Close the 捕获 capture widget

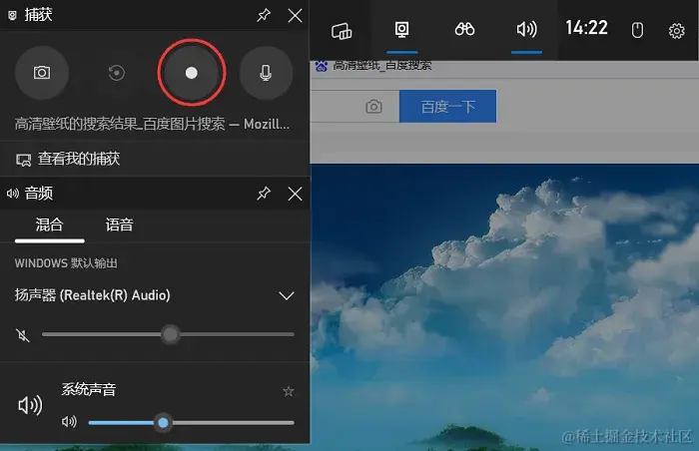(x=295, y=16)
